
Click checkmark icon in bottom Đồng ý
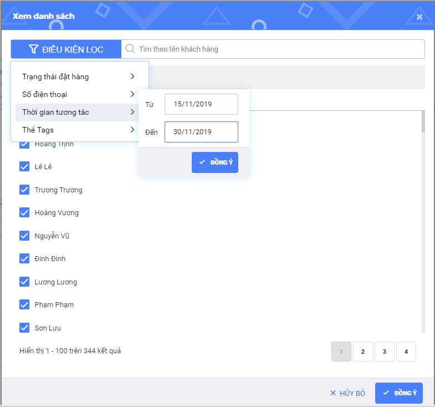tap(386, 393)
